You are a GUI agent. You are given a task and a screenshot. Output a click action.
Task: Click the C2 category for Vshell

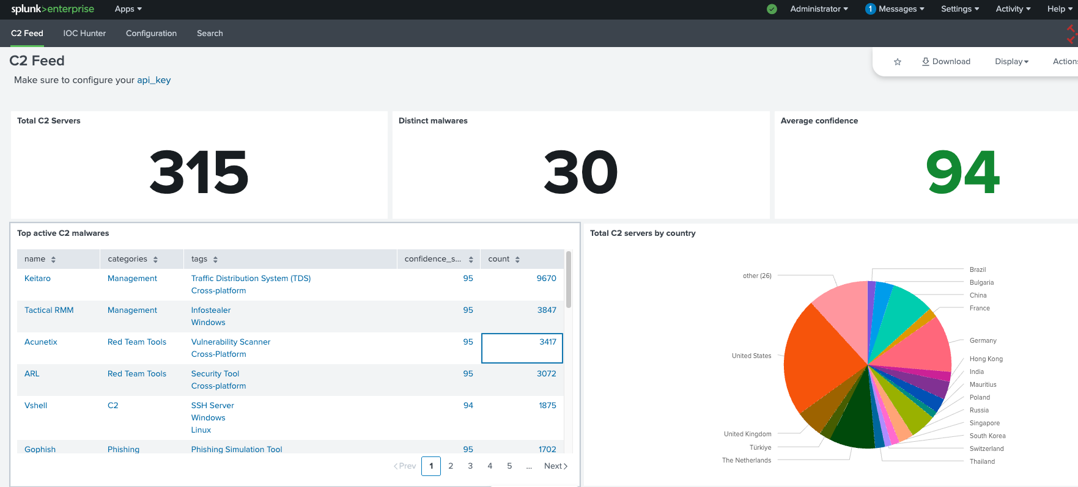(x=113, y=405)
